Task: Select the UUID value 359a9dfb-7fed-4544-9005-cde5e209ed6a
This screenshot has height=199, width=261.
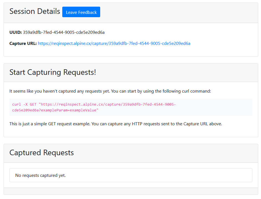Action: click(64, 32)
